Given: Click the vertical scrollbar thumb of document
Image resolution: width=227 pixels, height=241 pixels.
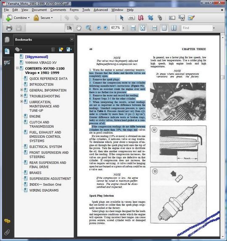Looking at the screenshot, I should click(x=222, y=77).
